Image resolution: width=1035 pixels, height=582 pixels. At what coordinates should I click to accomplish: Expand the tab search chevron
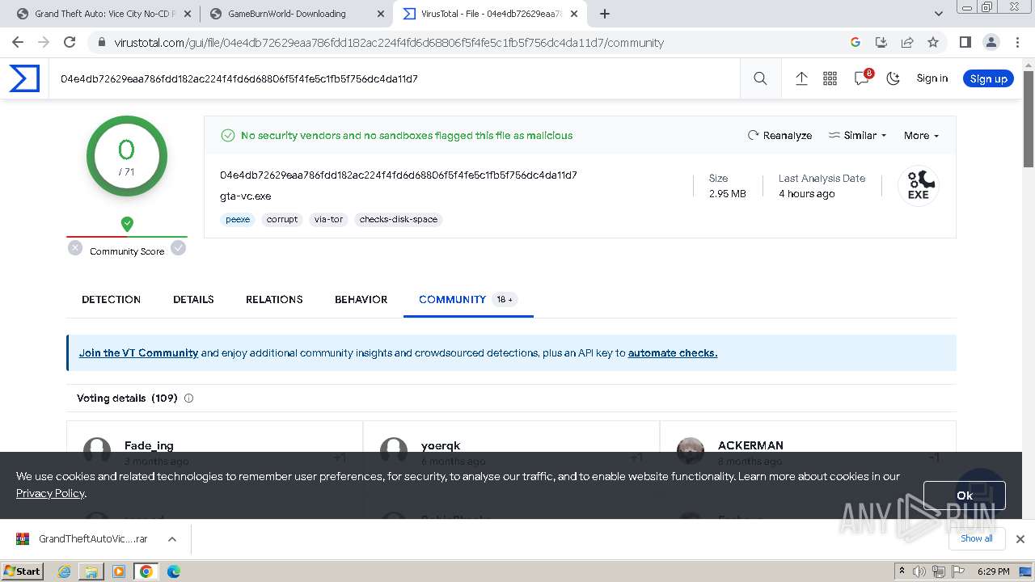(x=938, y=14)
